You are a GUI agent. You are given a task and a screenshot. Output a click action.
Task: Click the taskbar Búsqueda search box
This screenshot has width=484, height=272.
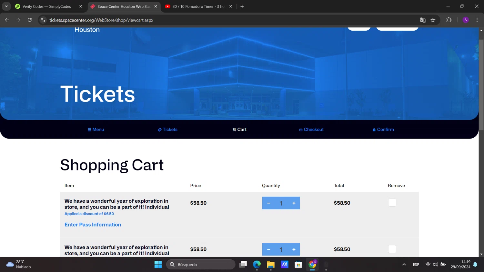pyautogui.click(x=201, y=265)
